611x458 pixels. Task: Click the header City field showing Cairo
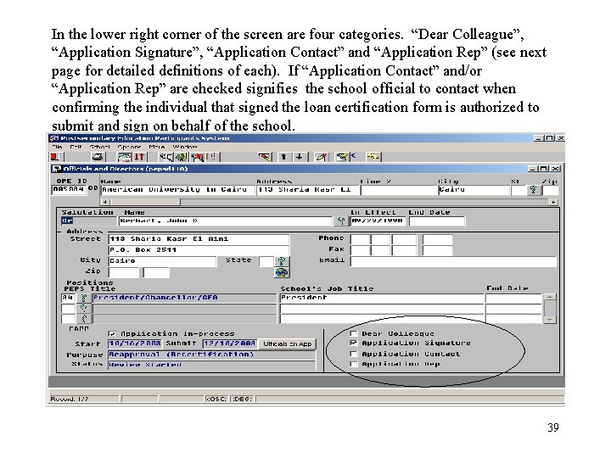[474, 190]
